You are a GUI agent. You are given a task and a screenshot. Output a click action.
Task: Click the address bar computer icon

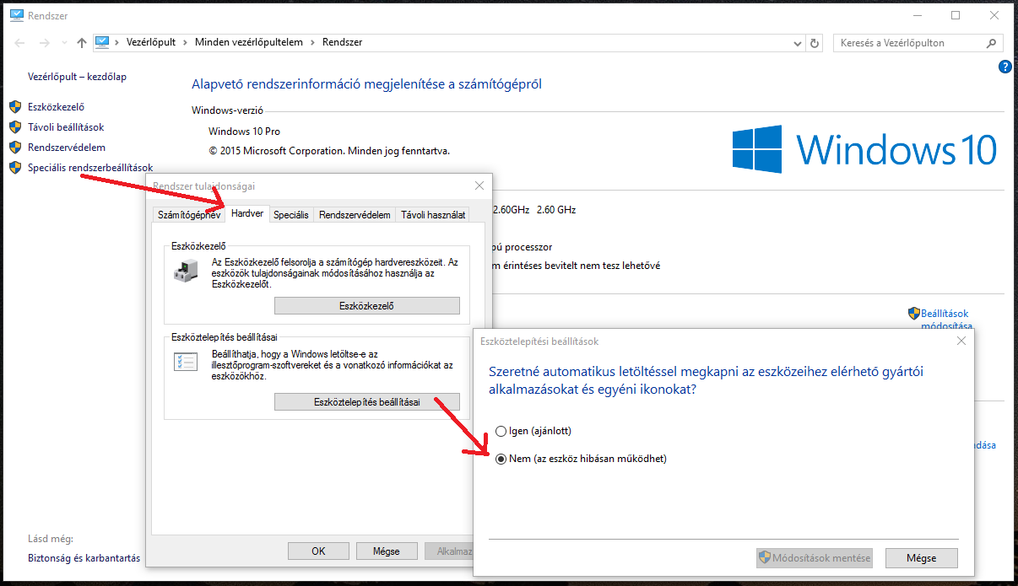click(103, 42)
